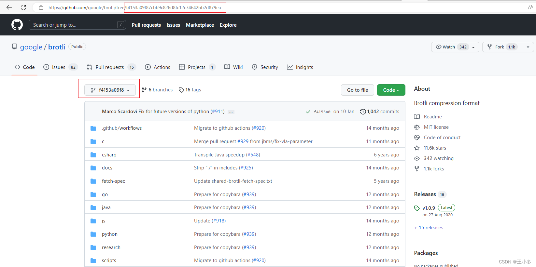
Task: View the 6 branches link
Action: 157,90
